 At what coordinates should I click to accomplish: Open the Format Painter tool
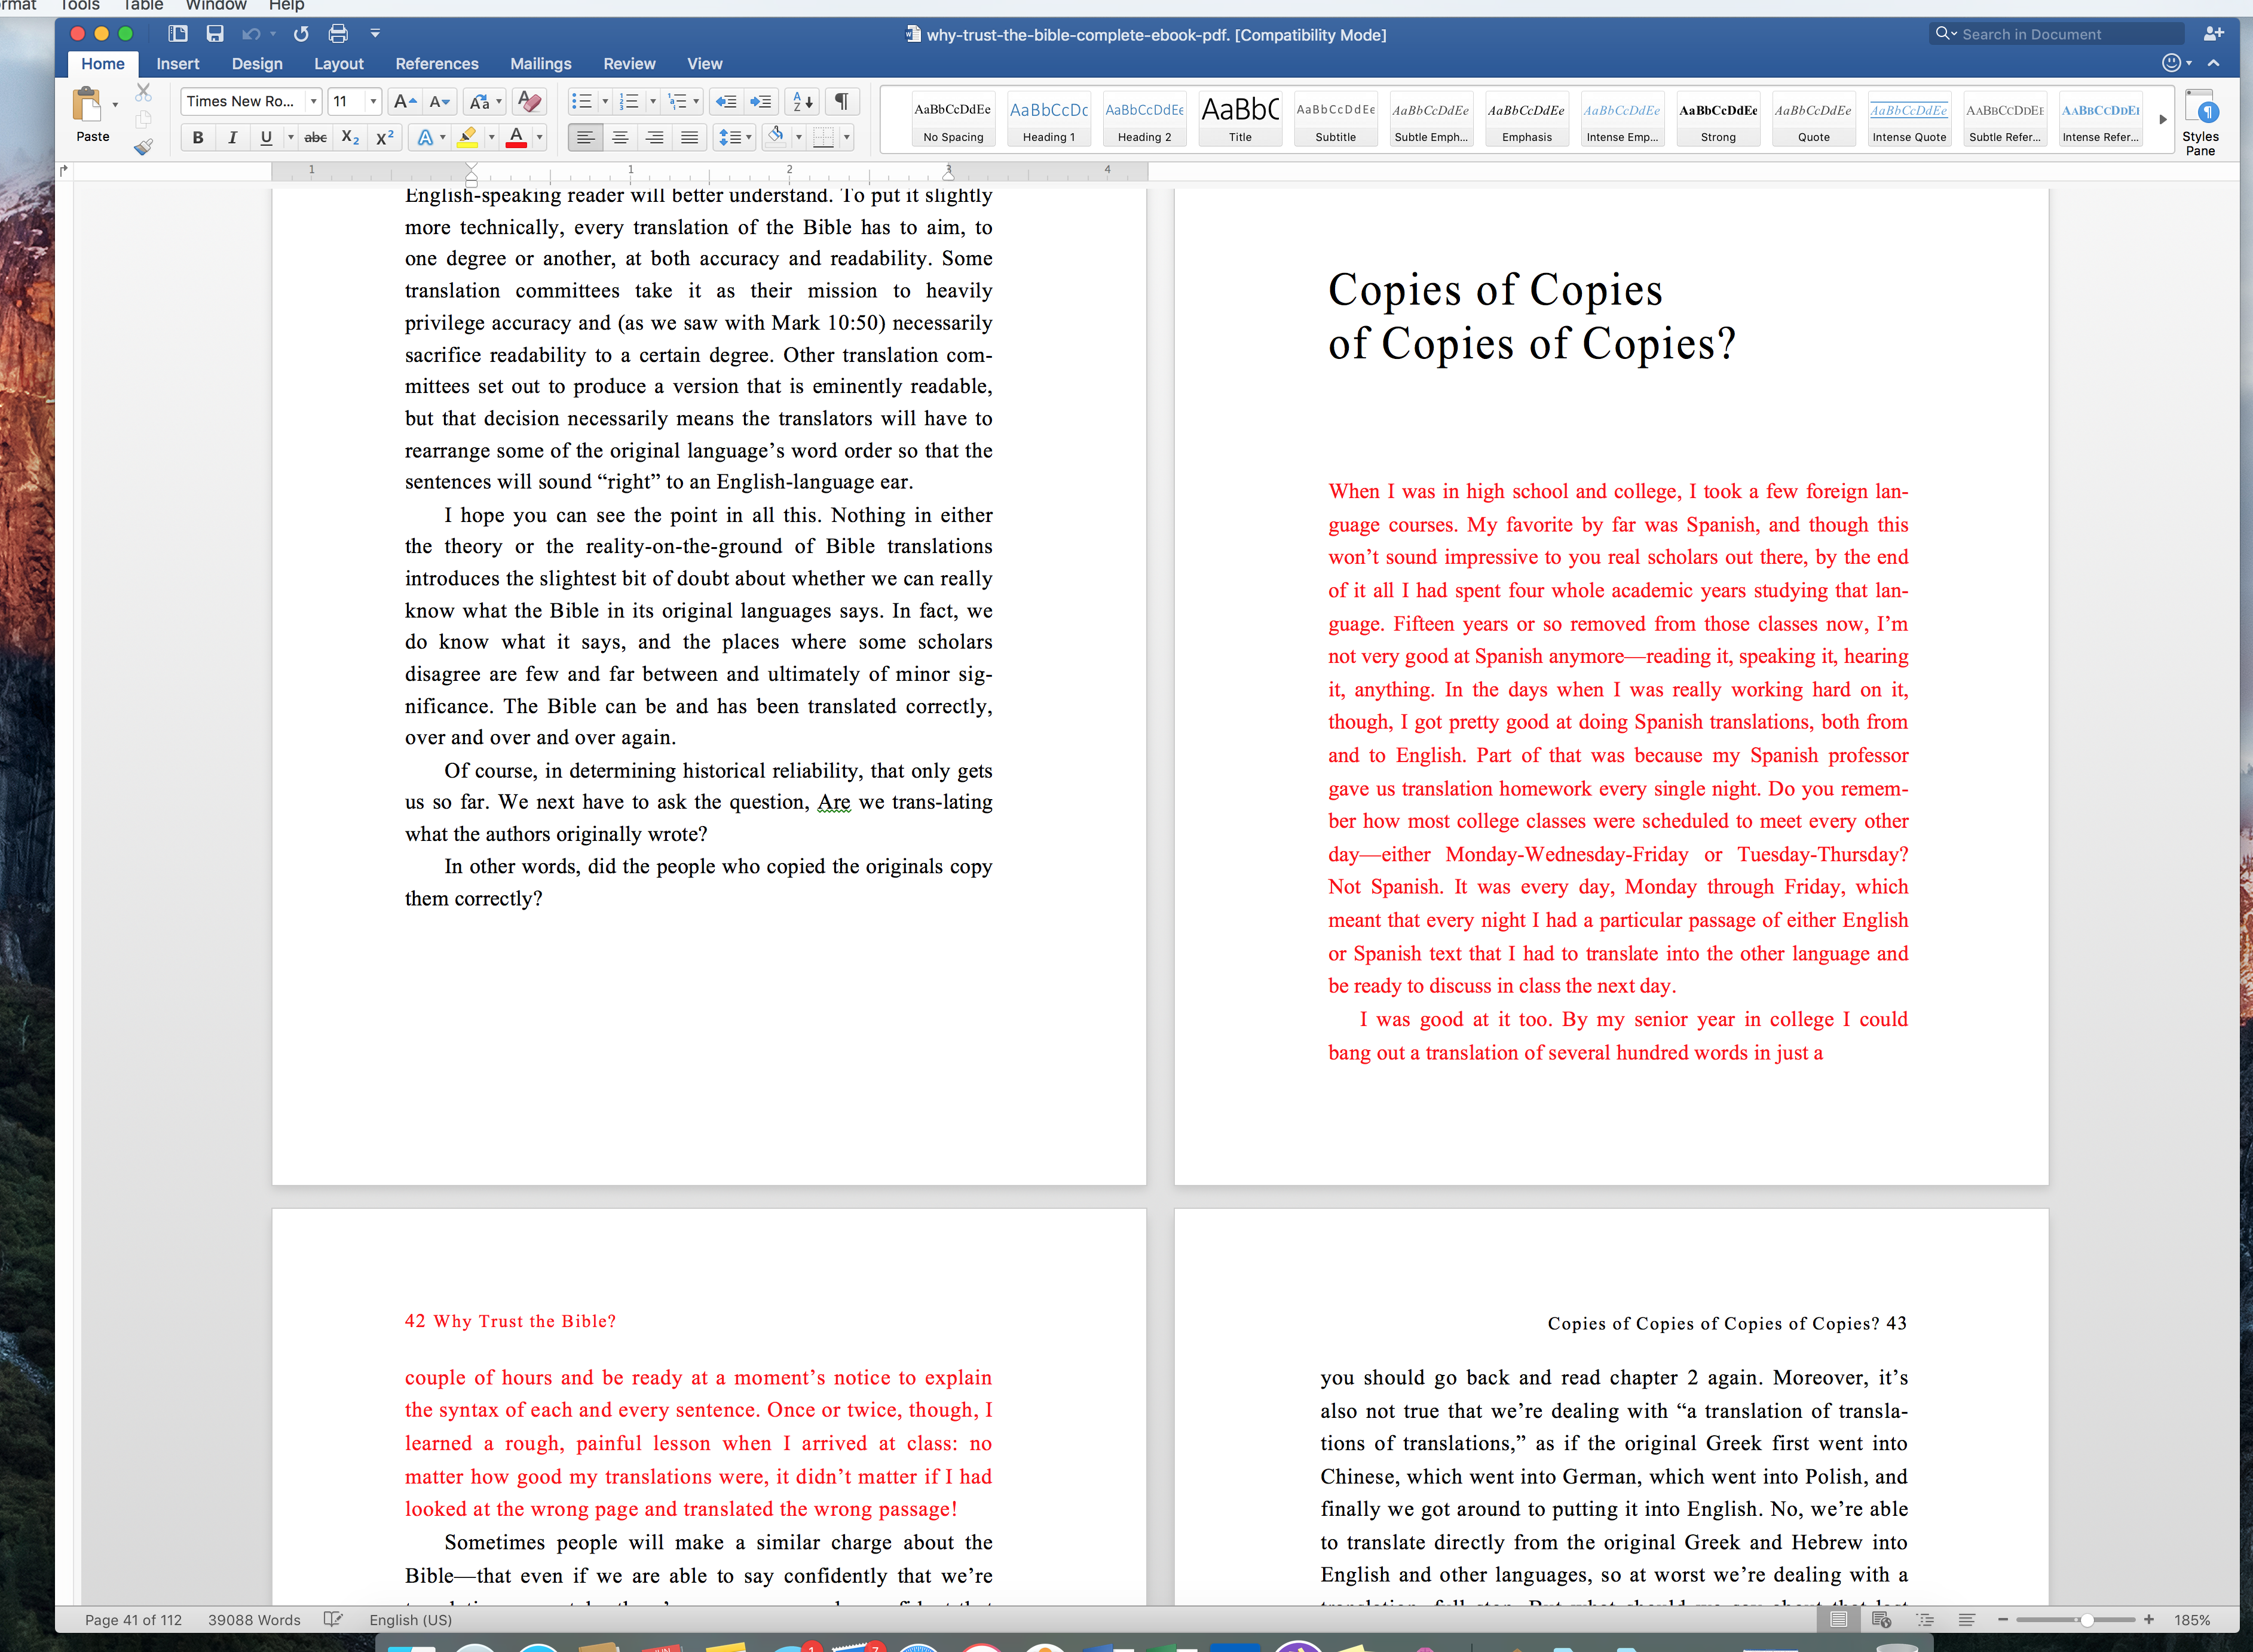143,147
